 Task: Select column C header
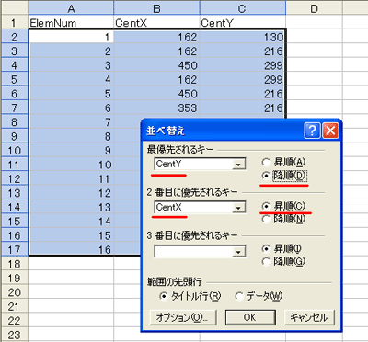[x=243, y=8]
